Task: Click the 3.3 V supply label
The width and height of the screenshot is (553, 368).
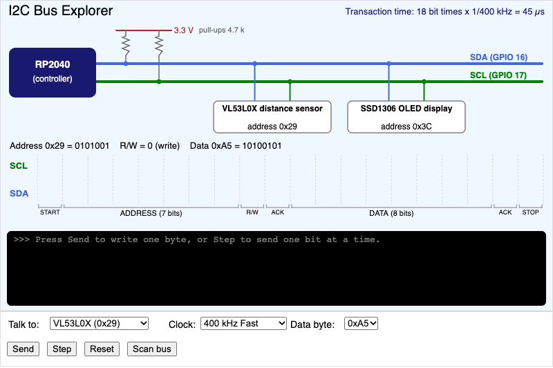Action: click(x=183, y=30)
